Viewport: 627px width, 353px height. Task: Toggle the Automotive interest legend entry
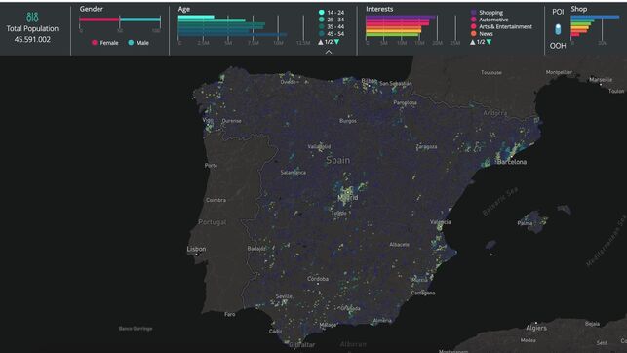click(490, 20)
